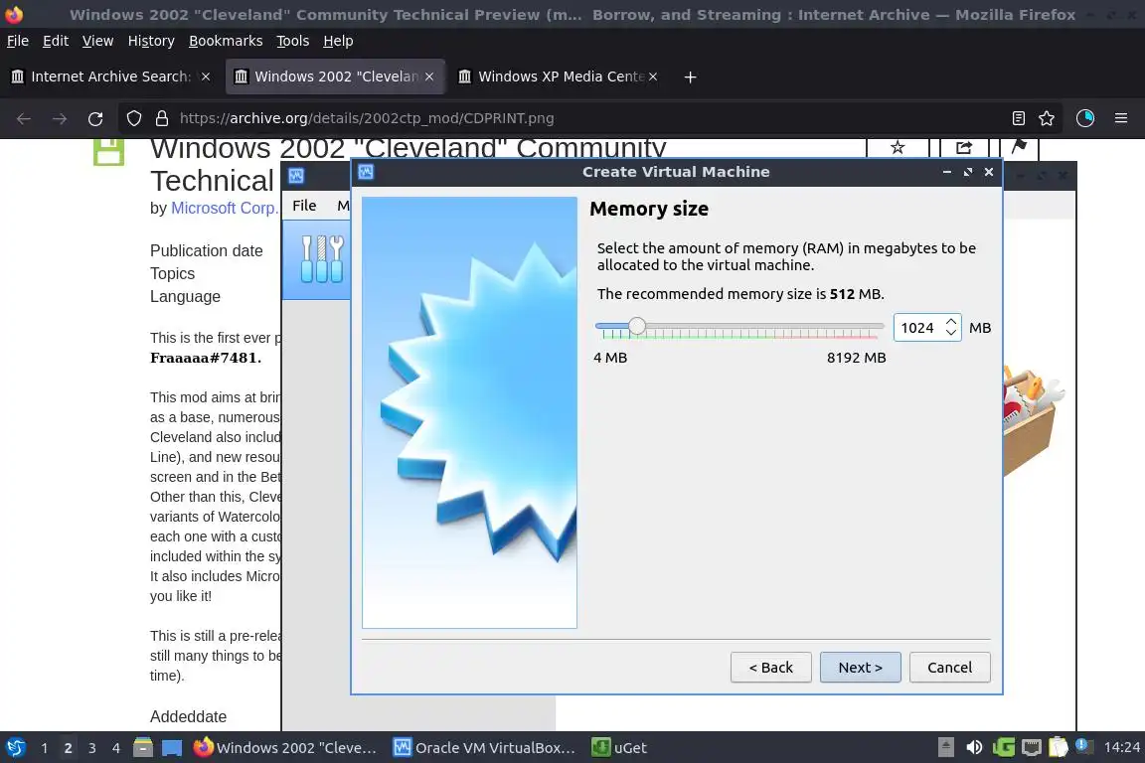Click the VirtualBox Manager window title icon
Screen dimensions: 1145x763
coord(296,176)
